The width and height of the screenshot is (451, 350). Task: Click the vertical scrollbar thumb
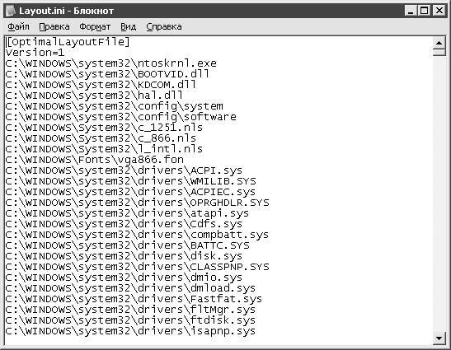point(439,53)
